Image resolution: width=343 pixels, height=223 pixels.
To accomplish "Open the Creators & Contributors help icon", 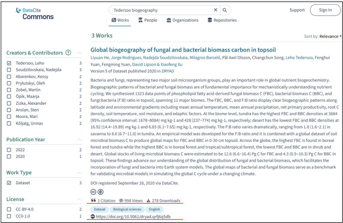I will click(x=68, y=53).
